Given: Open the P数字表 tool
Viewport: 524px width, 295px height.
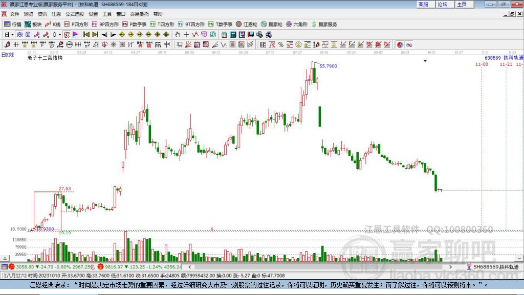Looking at the screenshot, I should point(135,24).
